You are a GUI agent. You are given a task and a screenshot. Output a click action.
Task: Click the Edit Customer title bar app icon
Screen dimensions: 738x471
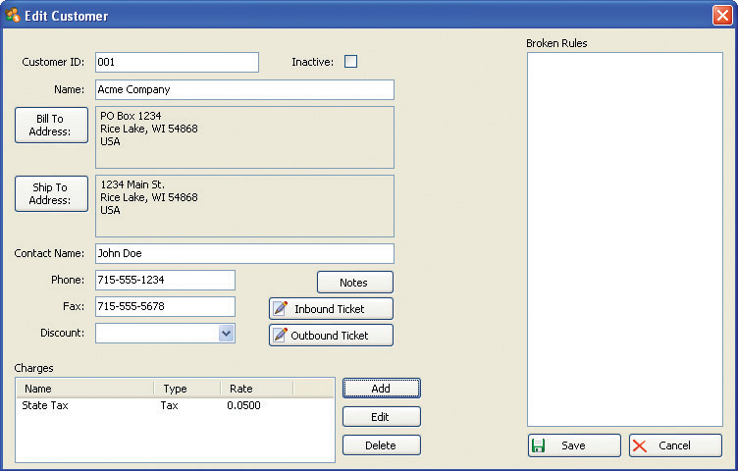pos(13,16)
